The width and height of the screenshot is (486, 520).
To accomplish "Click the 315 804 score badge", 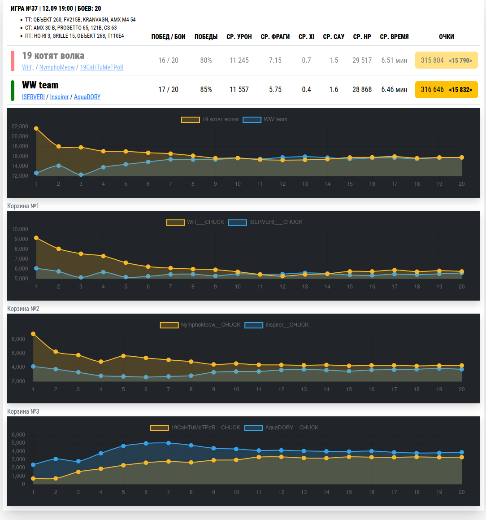I will click(446, 60).
